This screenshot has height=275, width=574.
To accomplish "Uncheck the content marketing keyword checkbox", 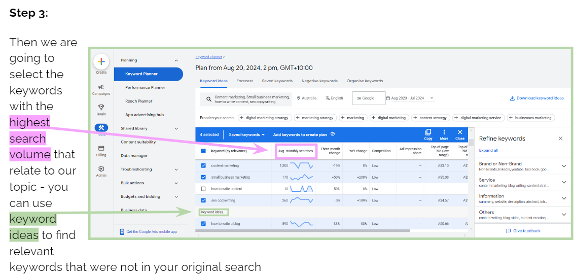I will pyautogui.click(x=203, y=165).
